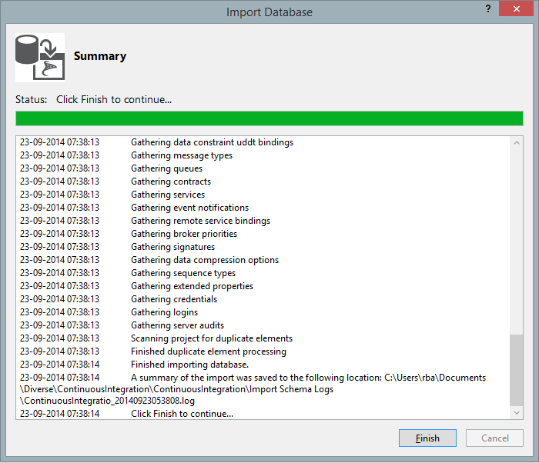Select the "Gathering message types" log entry
Image resolution: width=539 pixels, height=463 pixels.
[182, 155]
